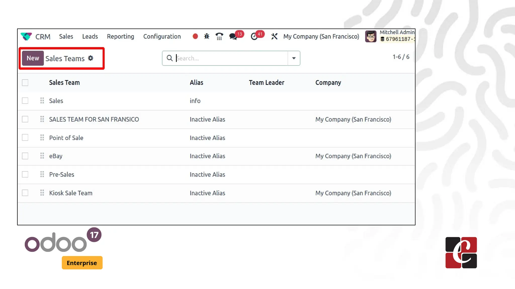Toggle the select-all checkbox in the header
The width and height of the screenshot is (515, 289).
pos(25,83)
